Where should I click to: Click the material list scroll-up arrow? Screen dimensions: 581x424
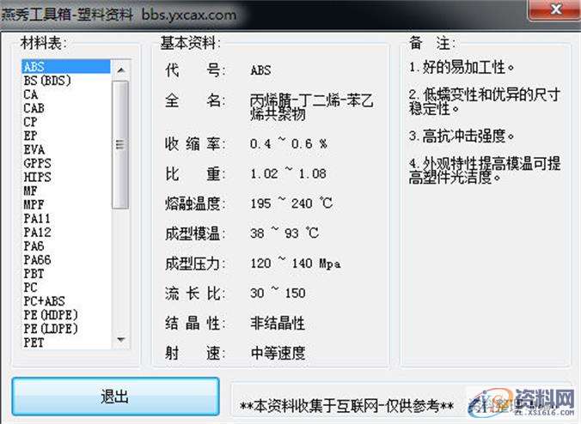pyautogui.click(x=121, y=70)
